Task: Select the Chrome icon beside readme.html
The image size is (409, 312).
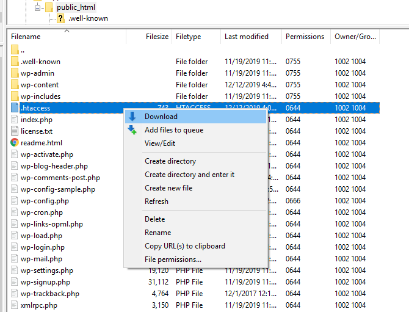Action: [x=15, y=143]
